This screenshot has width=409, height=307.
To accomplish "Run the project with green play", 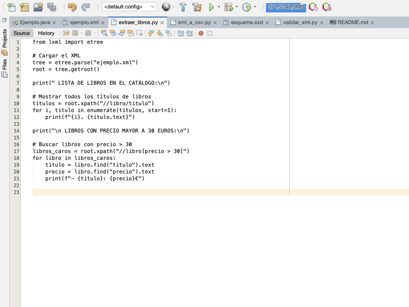I will 211,7.
